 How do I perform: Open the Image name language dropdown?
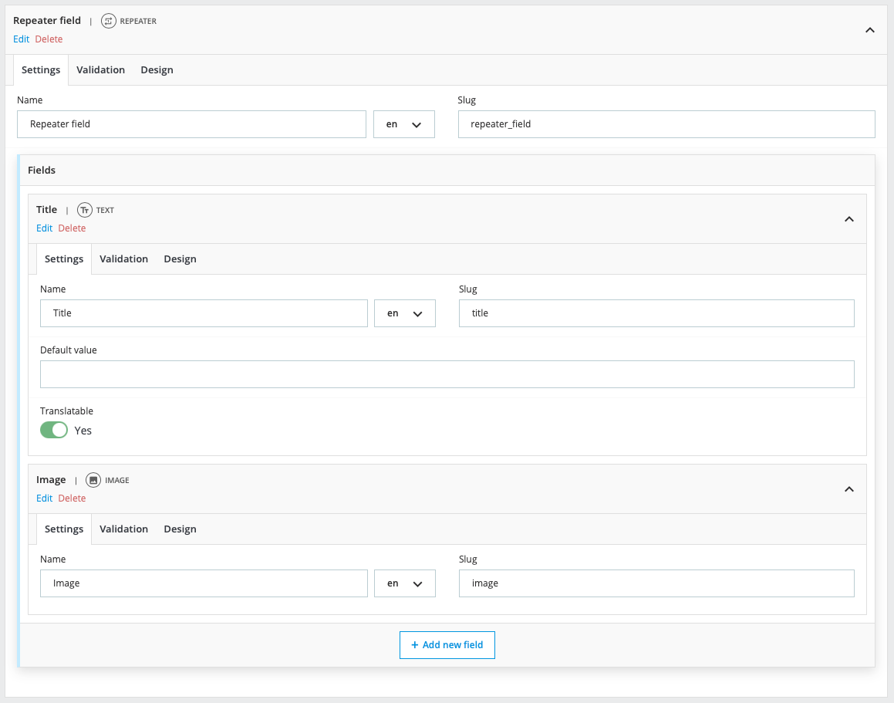pos(404,583)
